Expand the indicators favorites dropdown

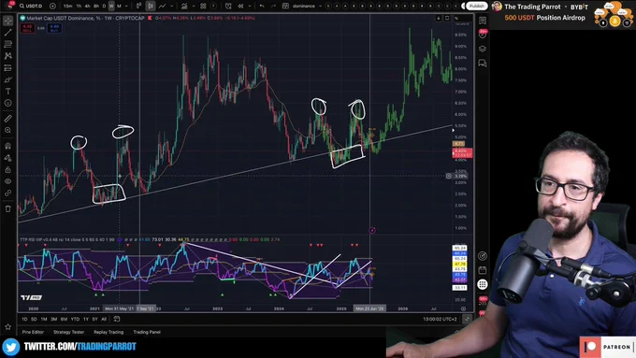coord(194,7)
